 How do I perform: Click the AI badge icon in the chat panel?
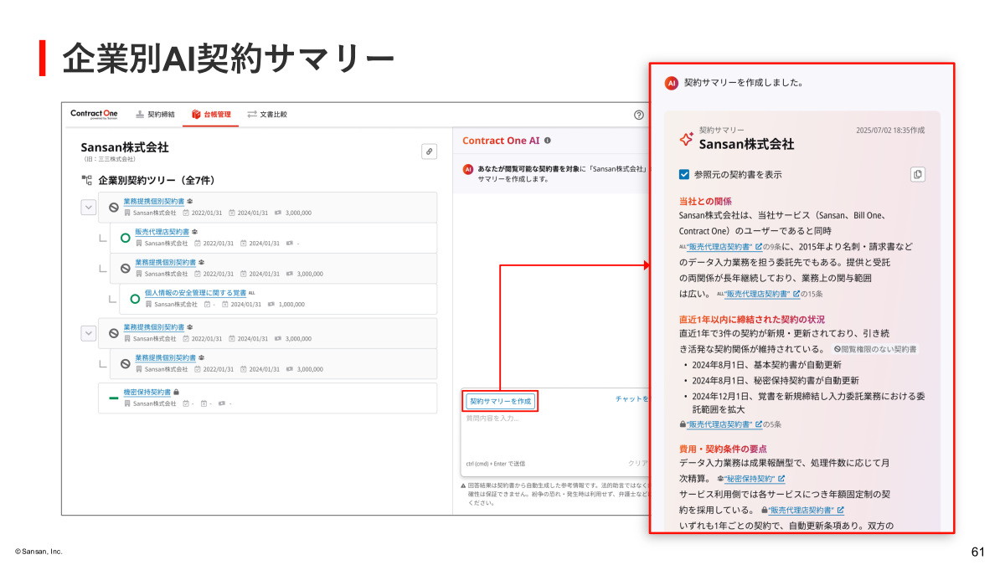click(467, 168)
